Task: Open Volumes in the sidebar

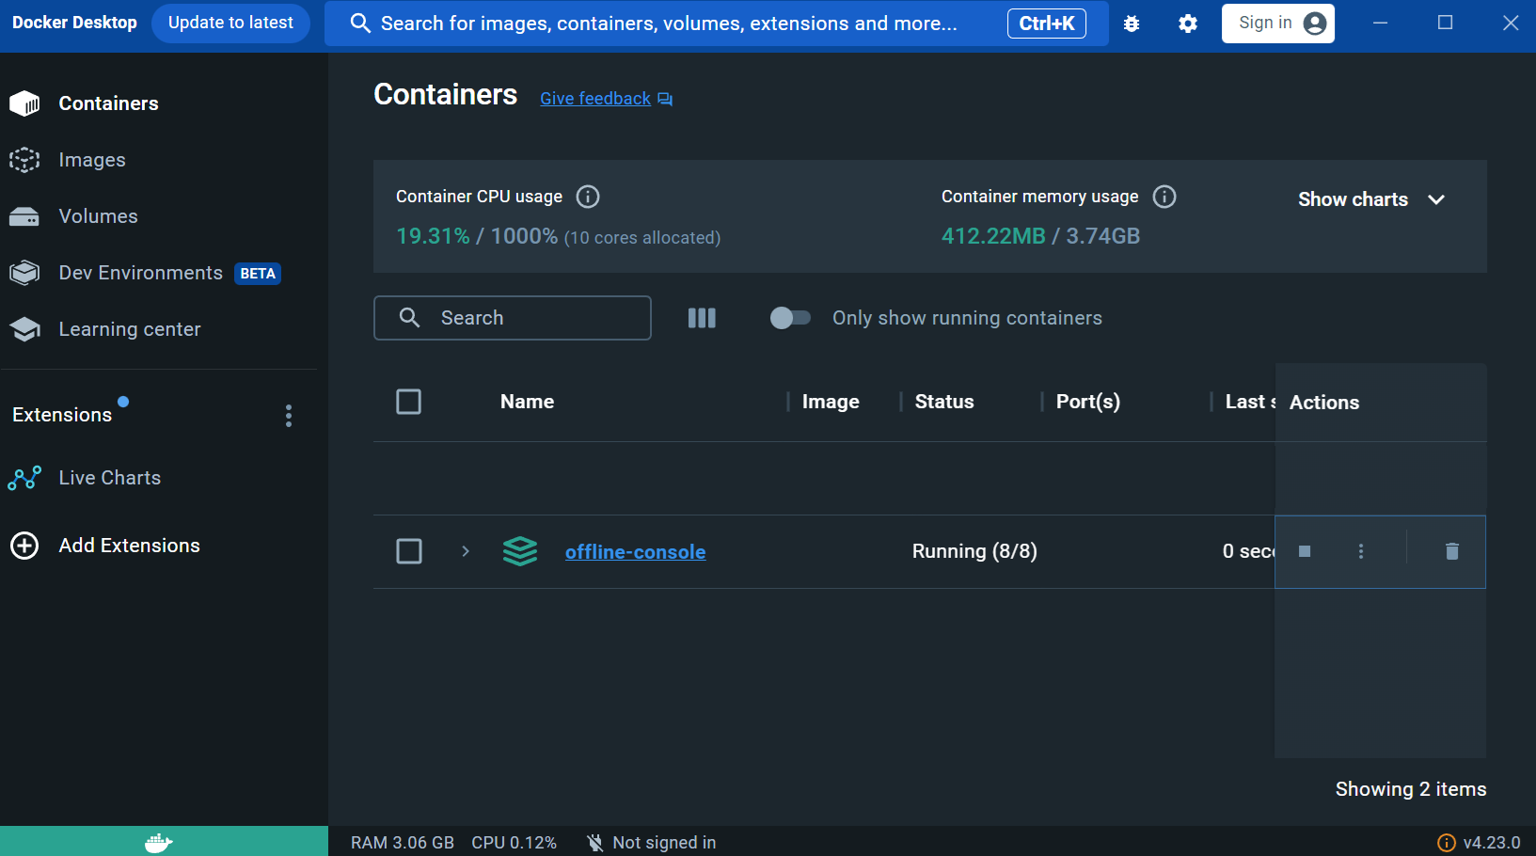Action: 98,216
